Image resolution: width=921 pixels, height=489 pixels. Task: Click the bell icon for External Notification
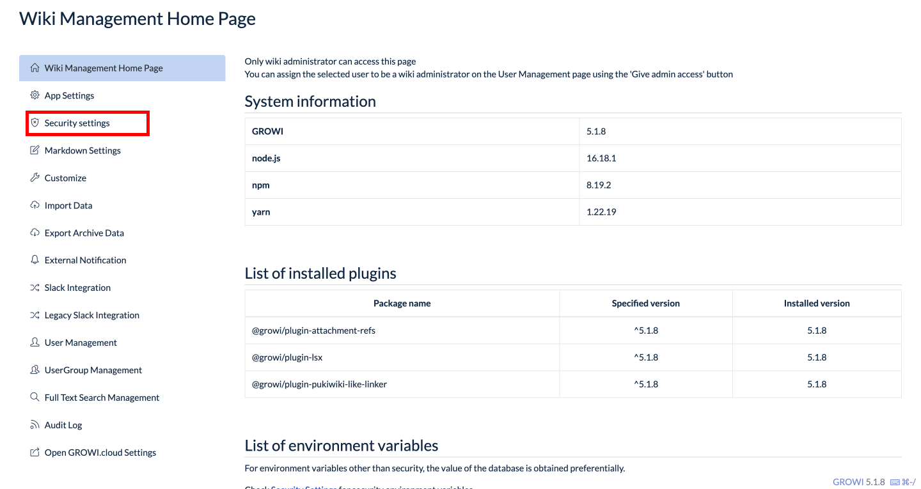point(35,260)
